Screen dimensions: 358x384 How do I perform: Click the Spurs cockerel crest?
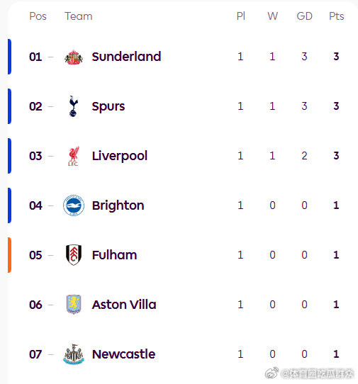click(x=73, y=106)
